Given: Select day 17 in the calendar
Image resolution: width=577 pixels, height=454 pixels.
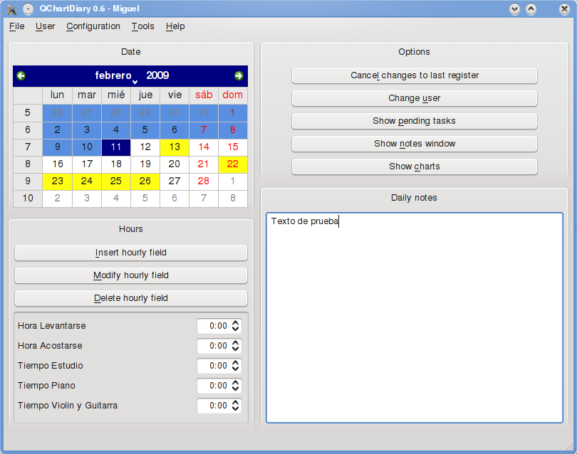Looking at the screenshot, I should coord(87,164).
